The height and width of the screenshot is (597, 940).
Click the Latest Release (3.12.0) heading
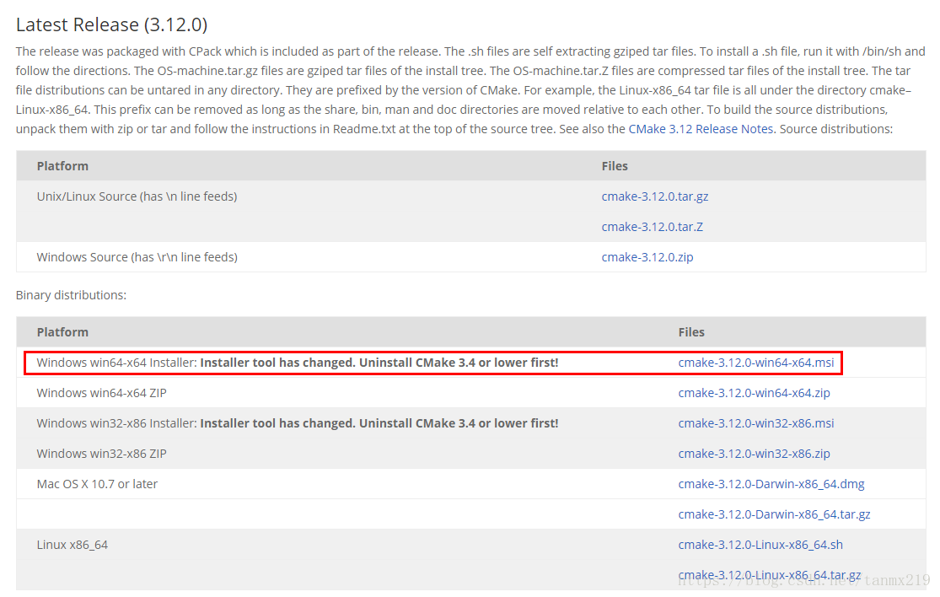coord(111,24)
